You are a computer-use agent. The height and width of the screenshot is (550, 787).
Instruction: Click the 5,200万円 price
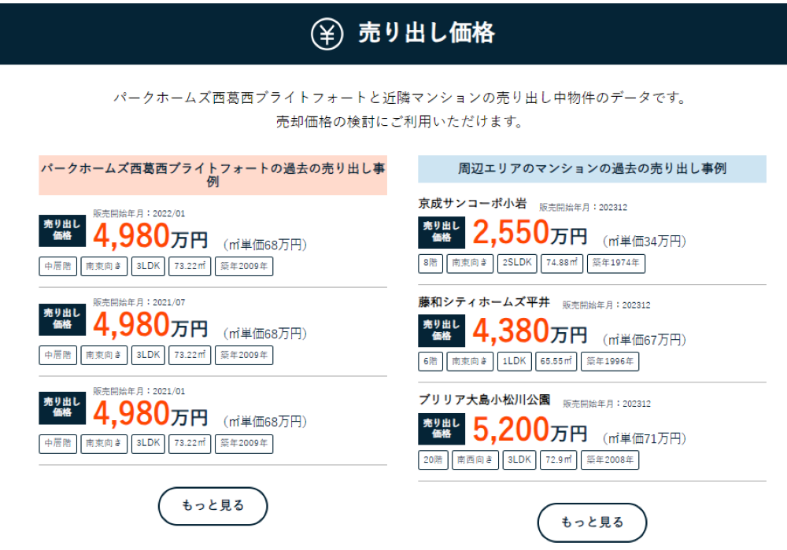coord(530,430)
